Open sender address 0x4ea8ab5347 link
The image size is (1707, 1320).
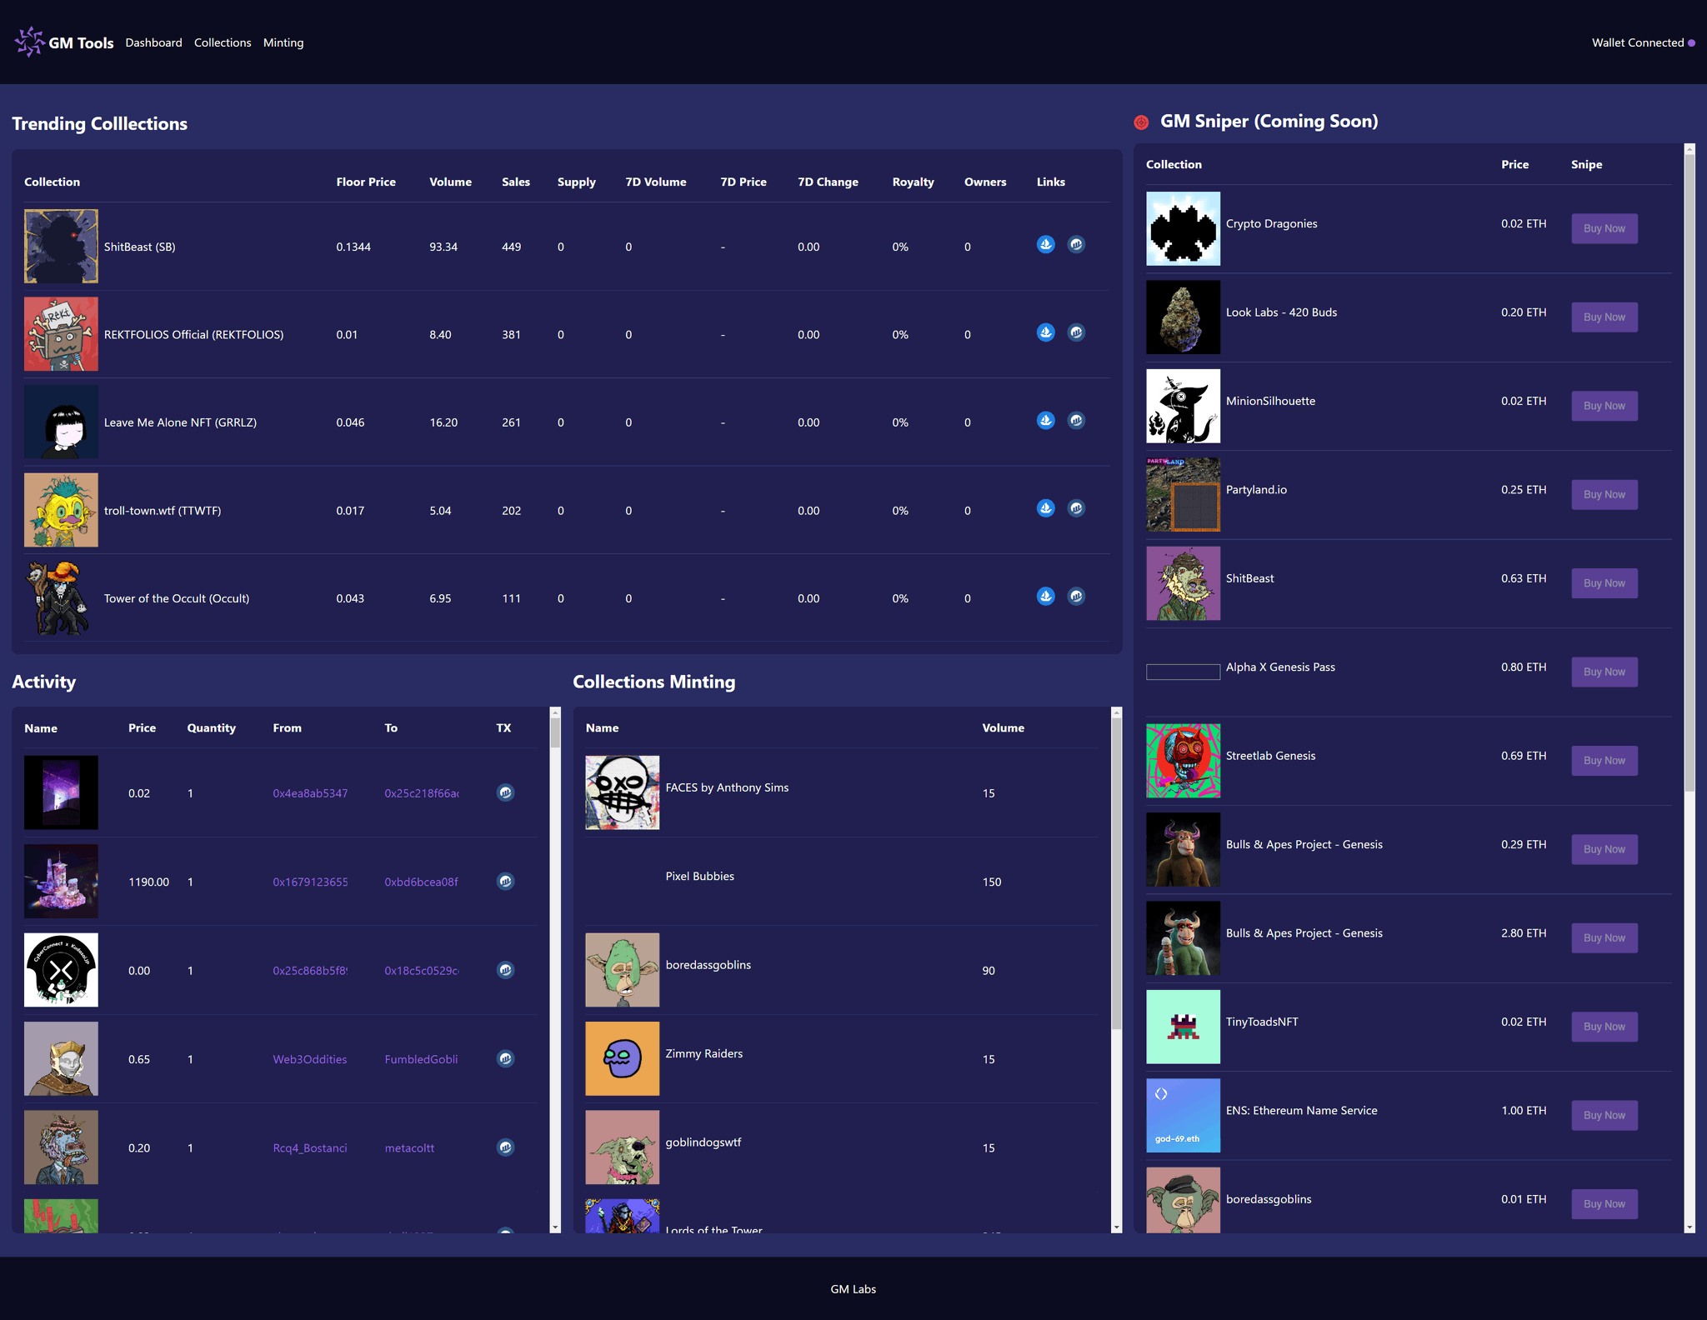(310, 793)
